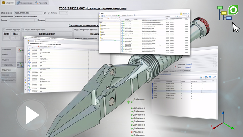
Task: Click the red sigma icon
Action: click(175, 67)
